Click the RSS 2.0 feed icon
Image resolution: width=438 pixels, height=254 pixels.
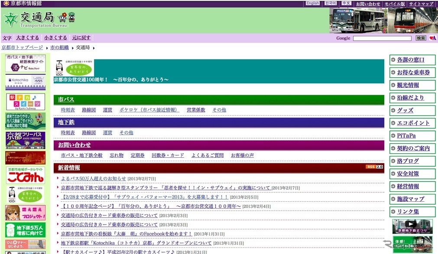click(x=375, y=166)
